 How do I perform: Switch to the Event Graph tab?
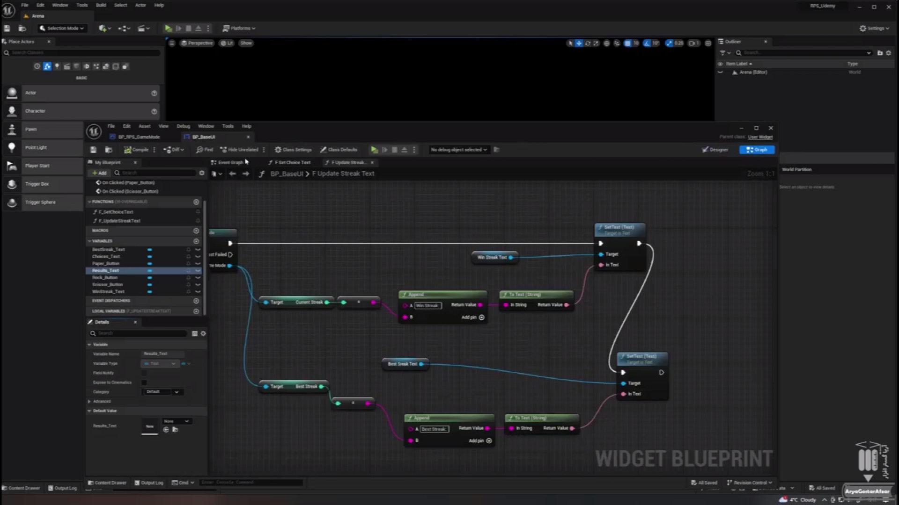(x=228, y=163)
